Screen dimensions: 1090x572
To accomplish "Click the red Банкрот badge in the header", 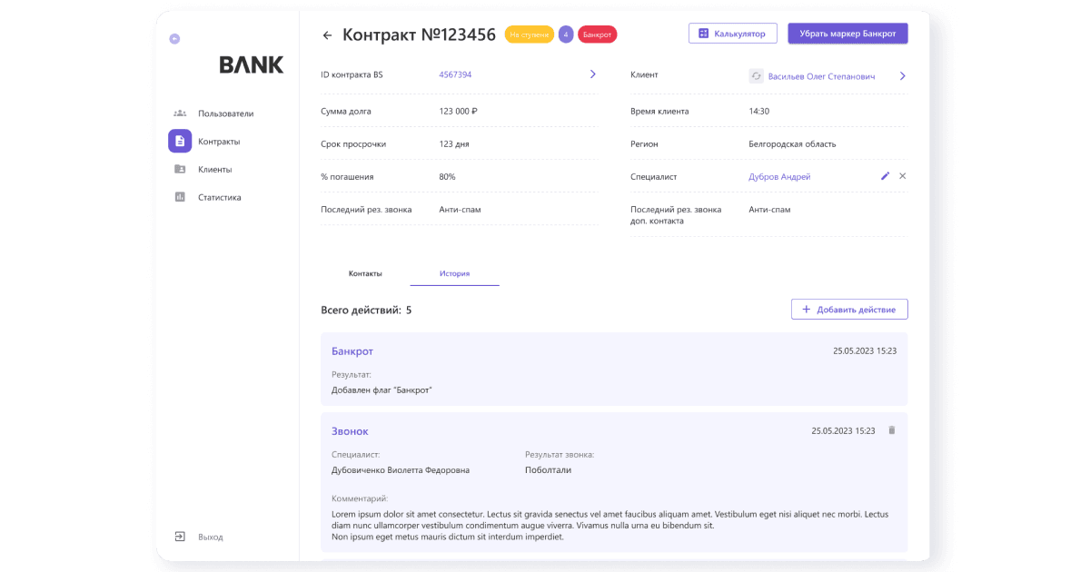I will pos(597,34).
